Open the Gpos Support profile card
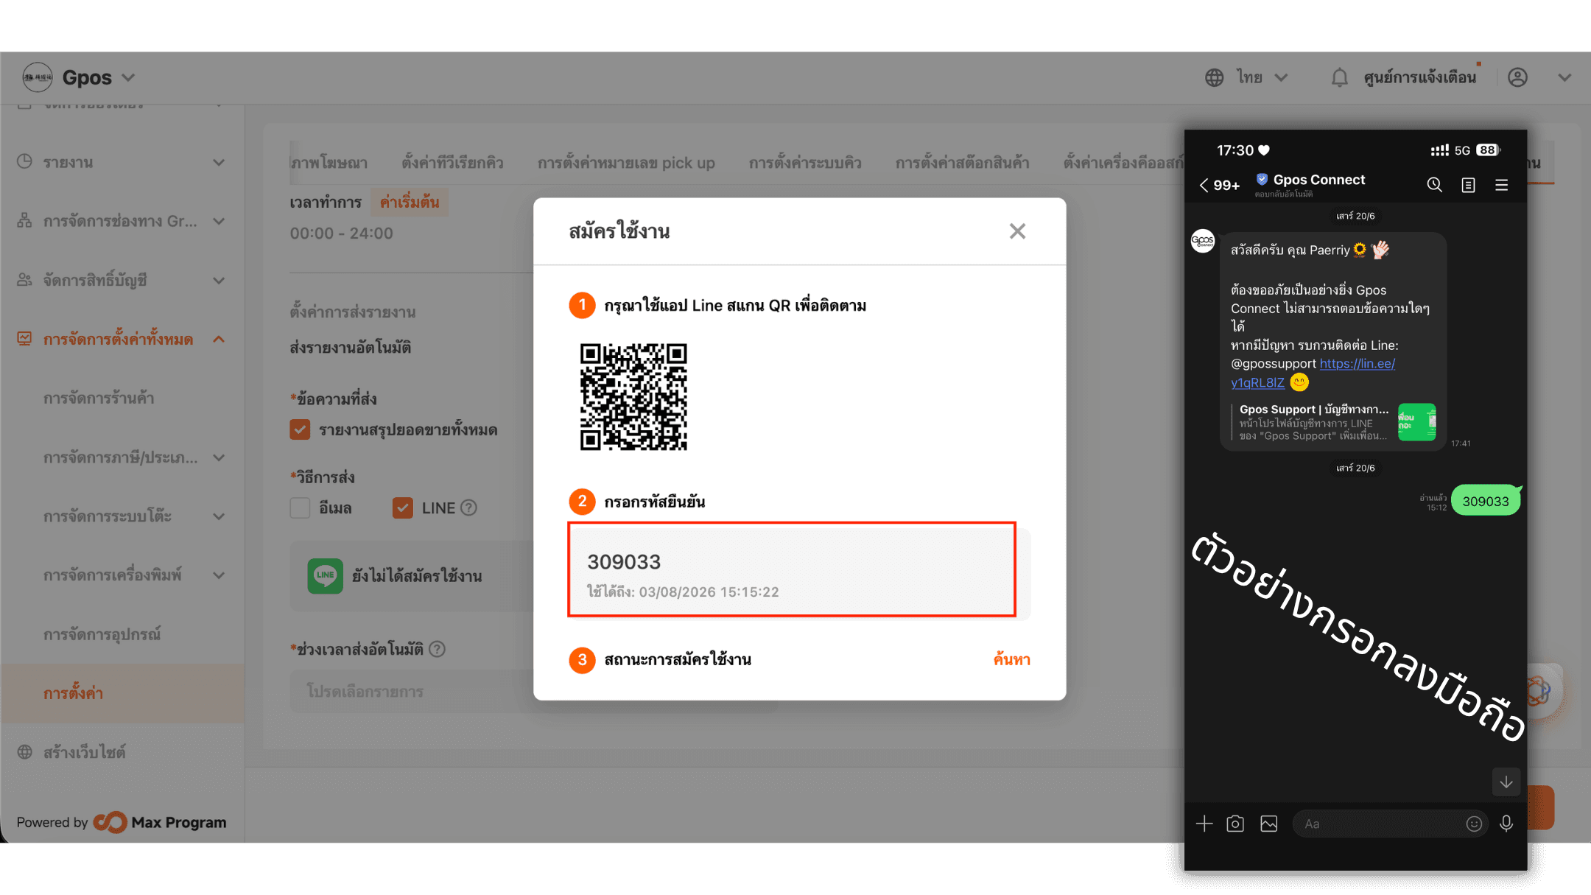Image resolution: width=1591 pixels, height=895 pixels. [1333, 422]
